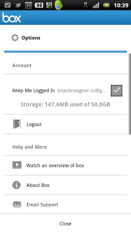Open Watch an overview of box
Screen dimensions: 131x233
pos(65,165)
